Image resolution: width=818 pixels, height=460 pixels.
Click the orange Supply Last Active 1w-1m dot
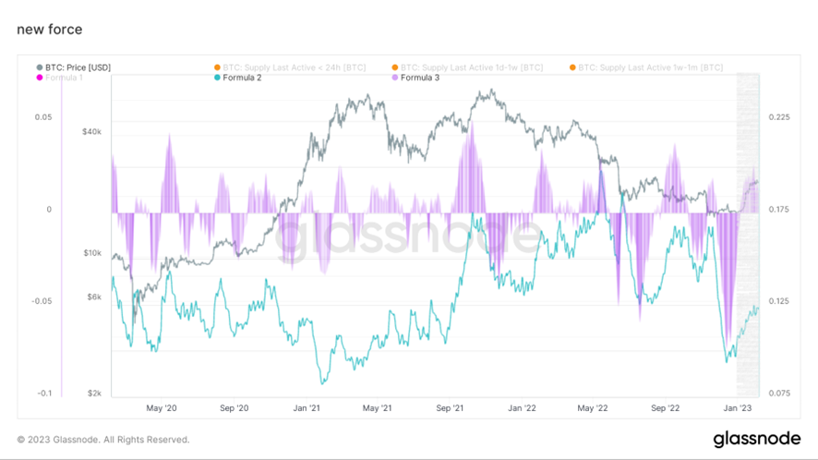pyautogui.click(x=573, y=67)
